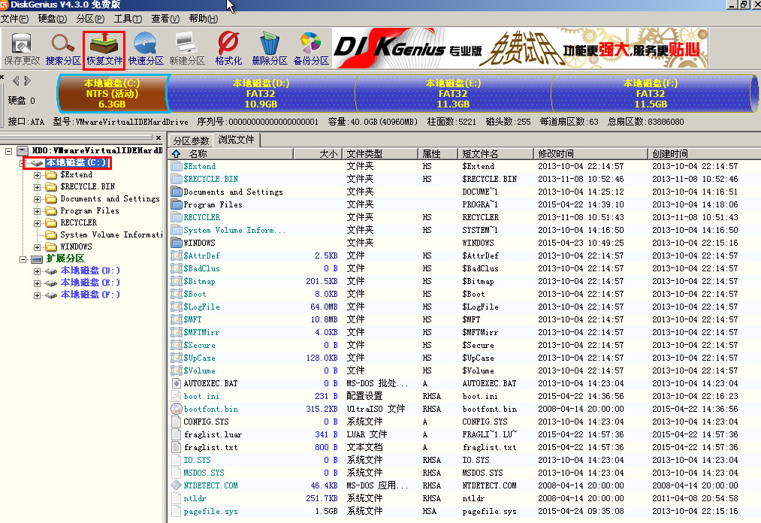
Task: Click the DiskGenius 专业版 advertisement banner
Action: coord(520,48)
